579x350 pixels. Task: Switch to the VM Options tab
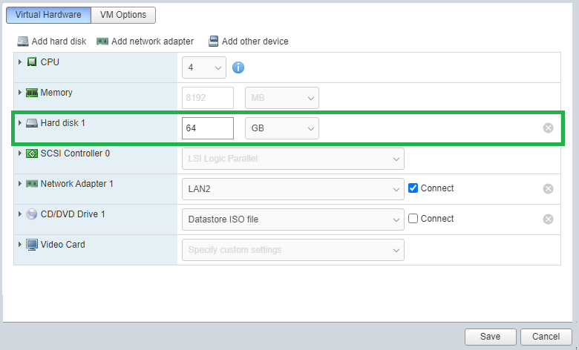pos(123,15)
